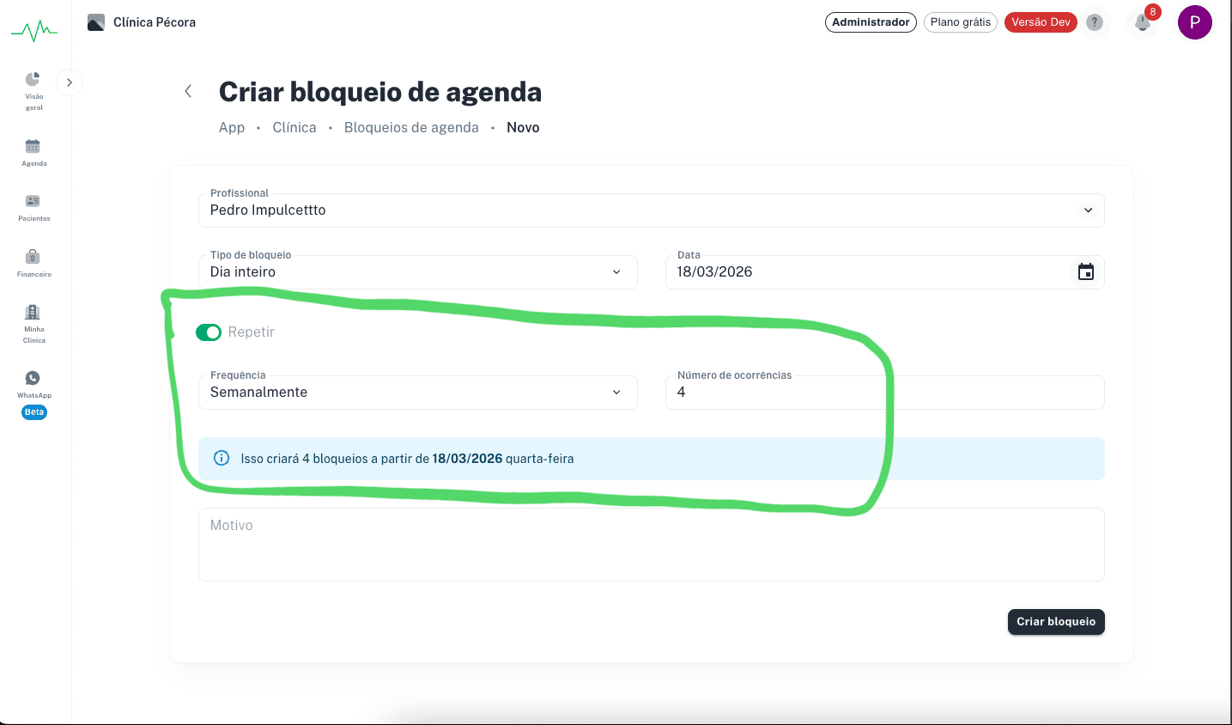Open the purple P user avatar menu
This screenshot has width=1232, height=725.
(x=1194, y=22)
